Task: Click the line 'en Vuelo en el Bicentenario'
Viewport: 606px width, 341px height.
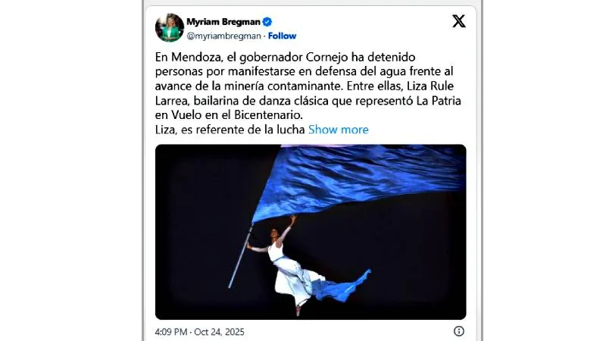Action: (x=229, y=115)
